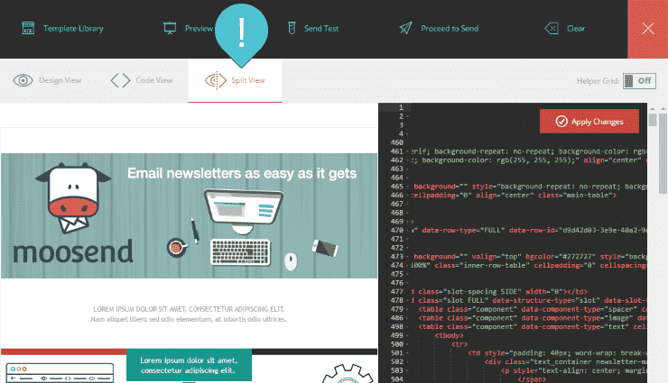Click the data-row-type="FULL" code line
Viewport: 668px width, 383px height.
click(529, 231)
